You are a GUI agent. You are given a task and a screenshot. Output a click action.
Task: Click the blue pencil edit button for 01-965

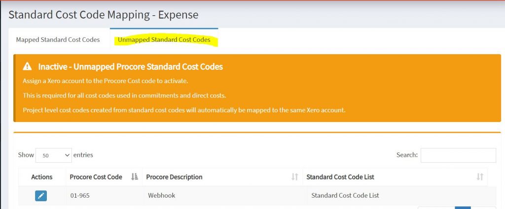point(41,196)
